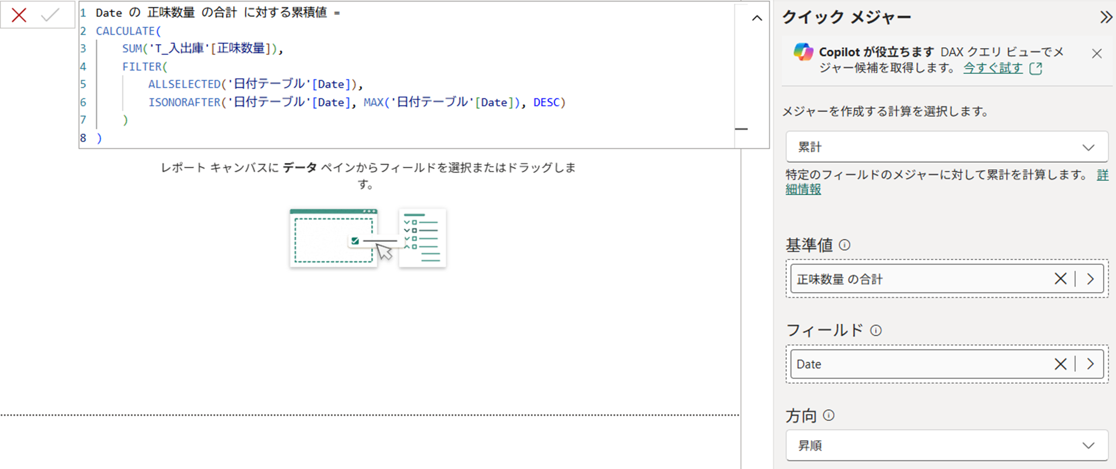Open the 昇順 direction dropdown
Screen dimensions: 1116x469
(946, 445)
